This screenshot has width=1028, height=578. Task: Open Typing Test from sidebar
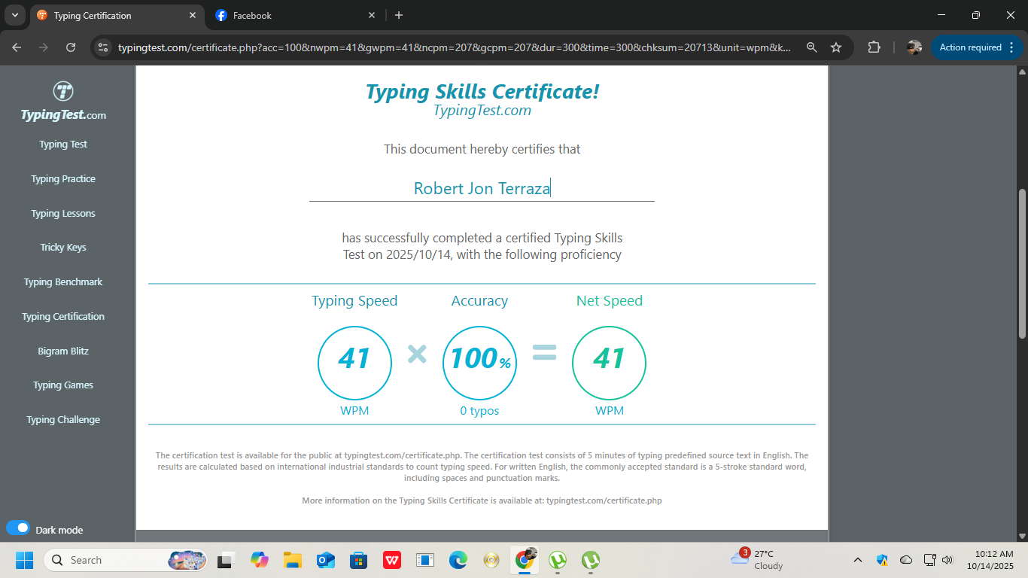[63, 144]
